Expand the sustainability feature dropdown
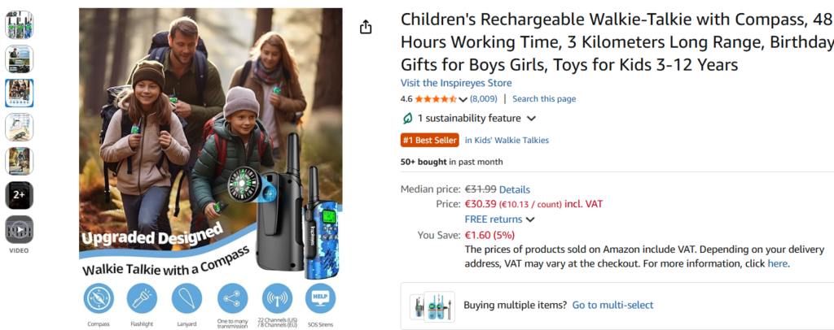 (532, 119)
